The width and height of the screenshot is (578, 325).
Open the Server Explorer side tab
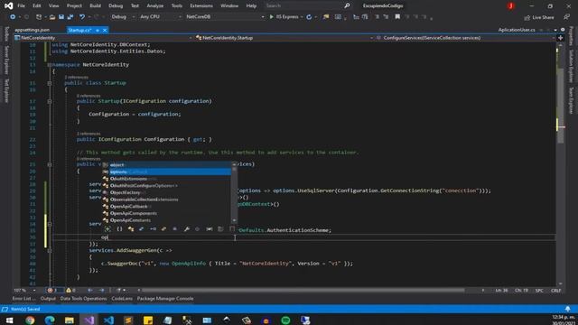coord(6,60)
